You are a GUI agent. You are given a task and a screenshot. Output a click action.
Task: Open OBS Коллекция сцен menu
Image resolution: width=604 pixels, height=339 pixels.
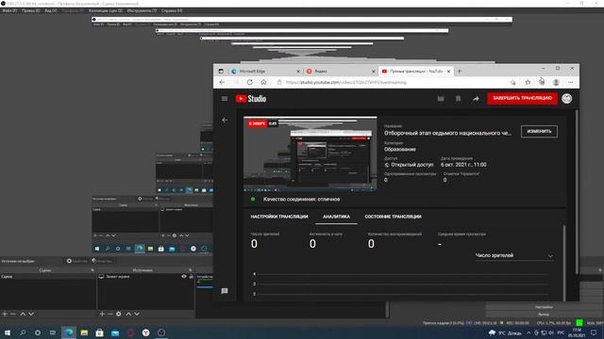105,10
